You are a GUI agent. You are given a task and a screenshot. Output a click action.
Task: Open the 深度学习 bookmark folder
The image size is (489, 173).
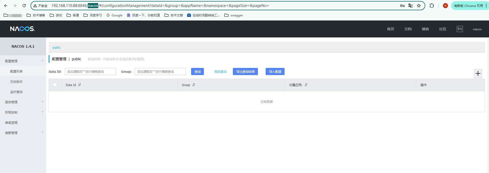coord(93,15)
